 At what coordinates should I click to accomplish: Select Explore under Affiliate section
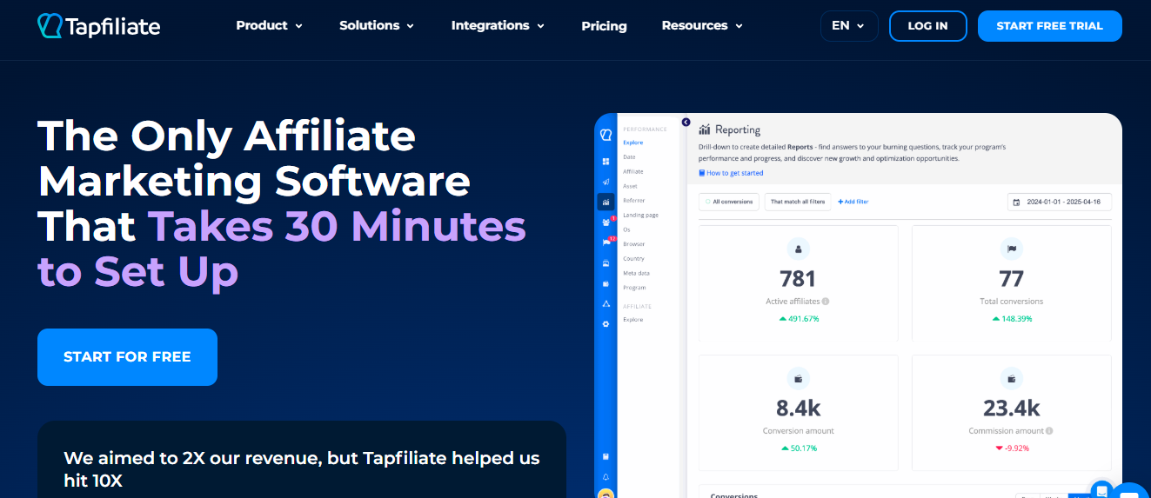pos(632,320)
